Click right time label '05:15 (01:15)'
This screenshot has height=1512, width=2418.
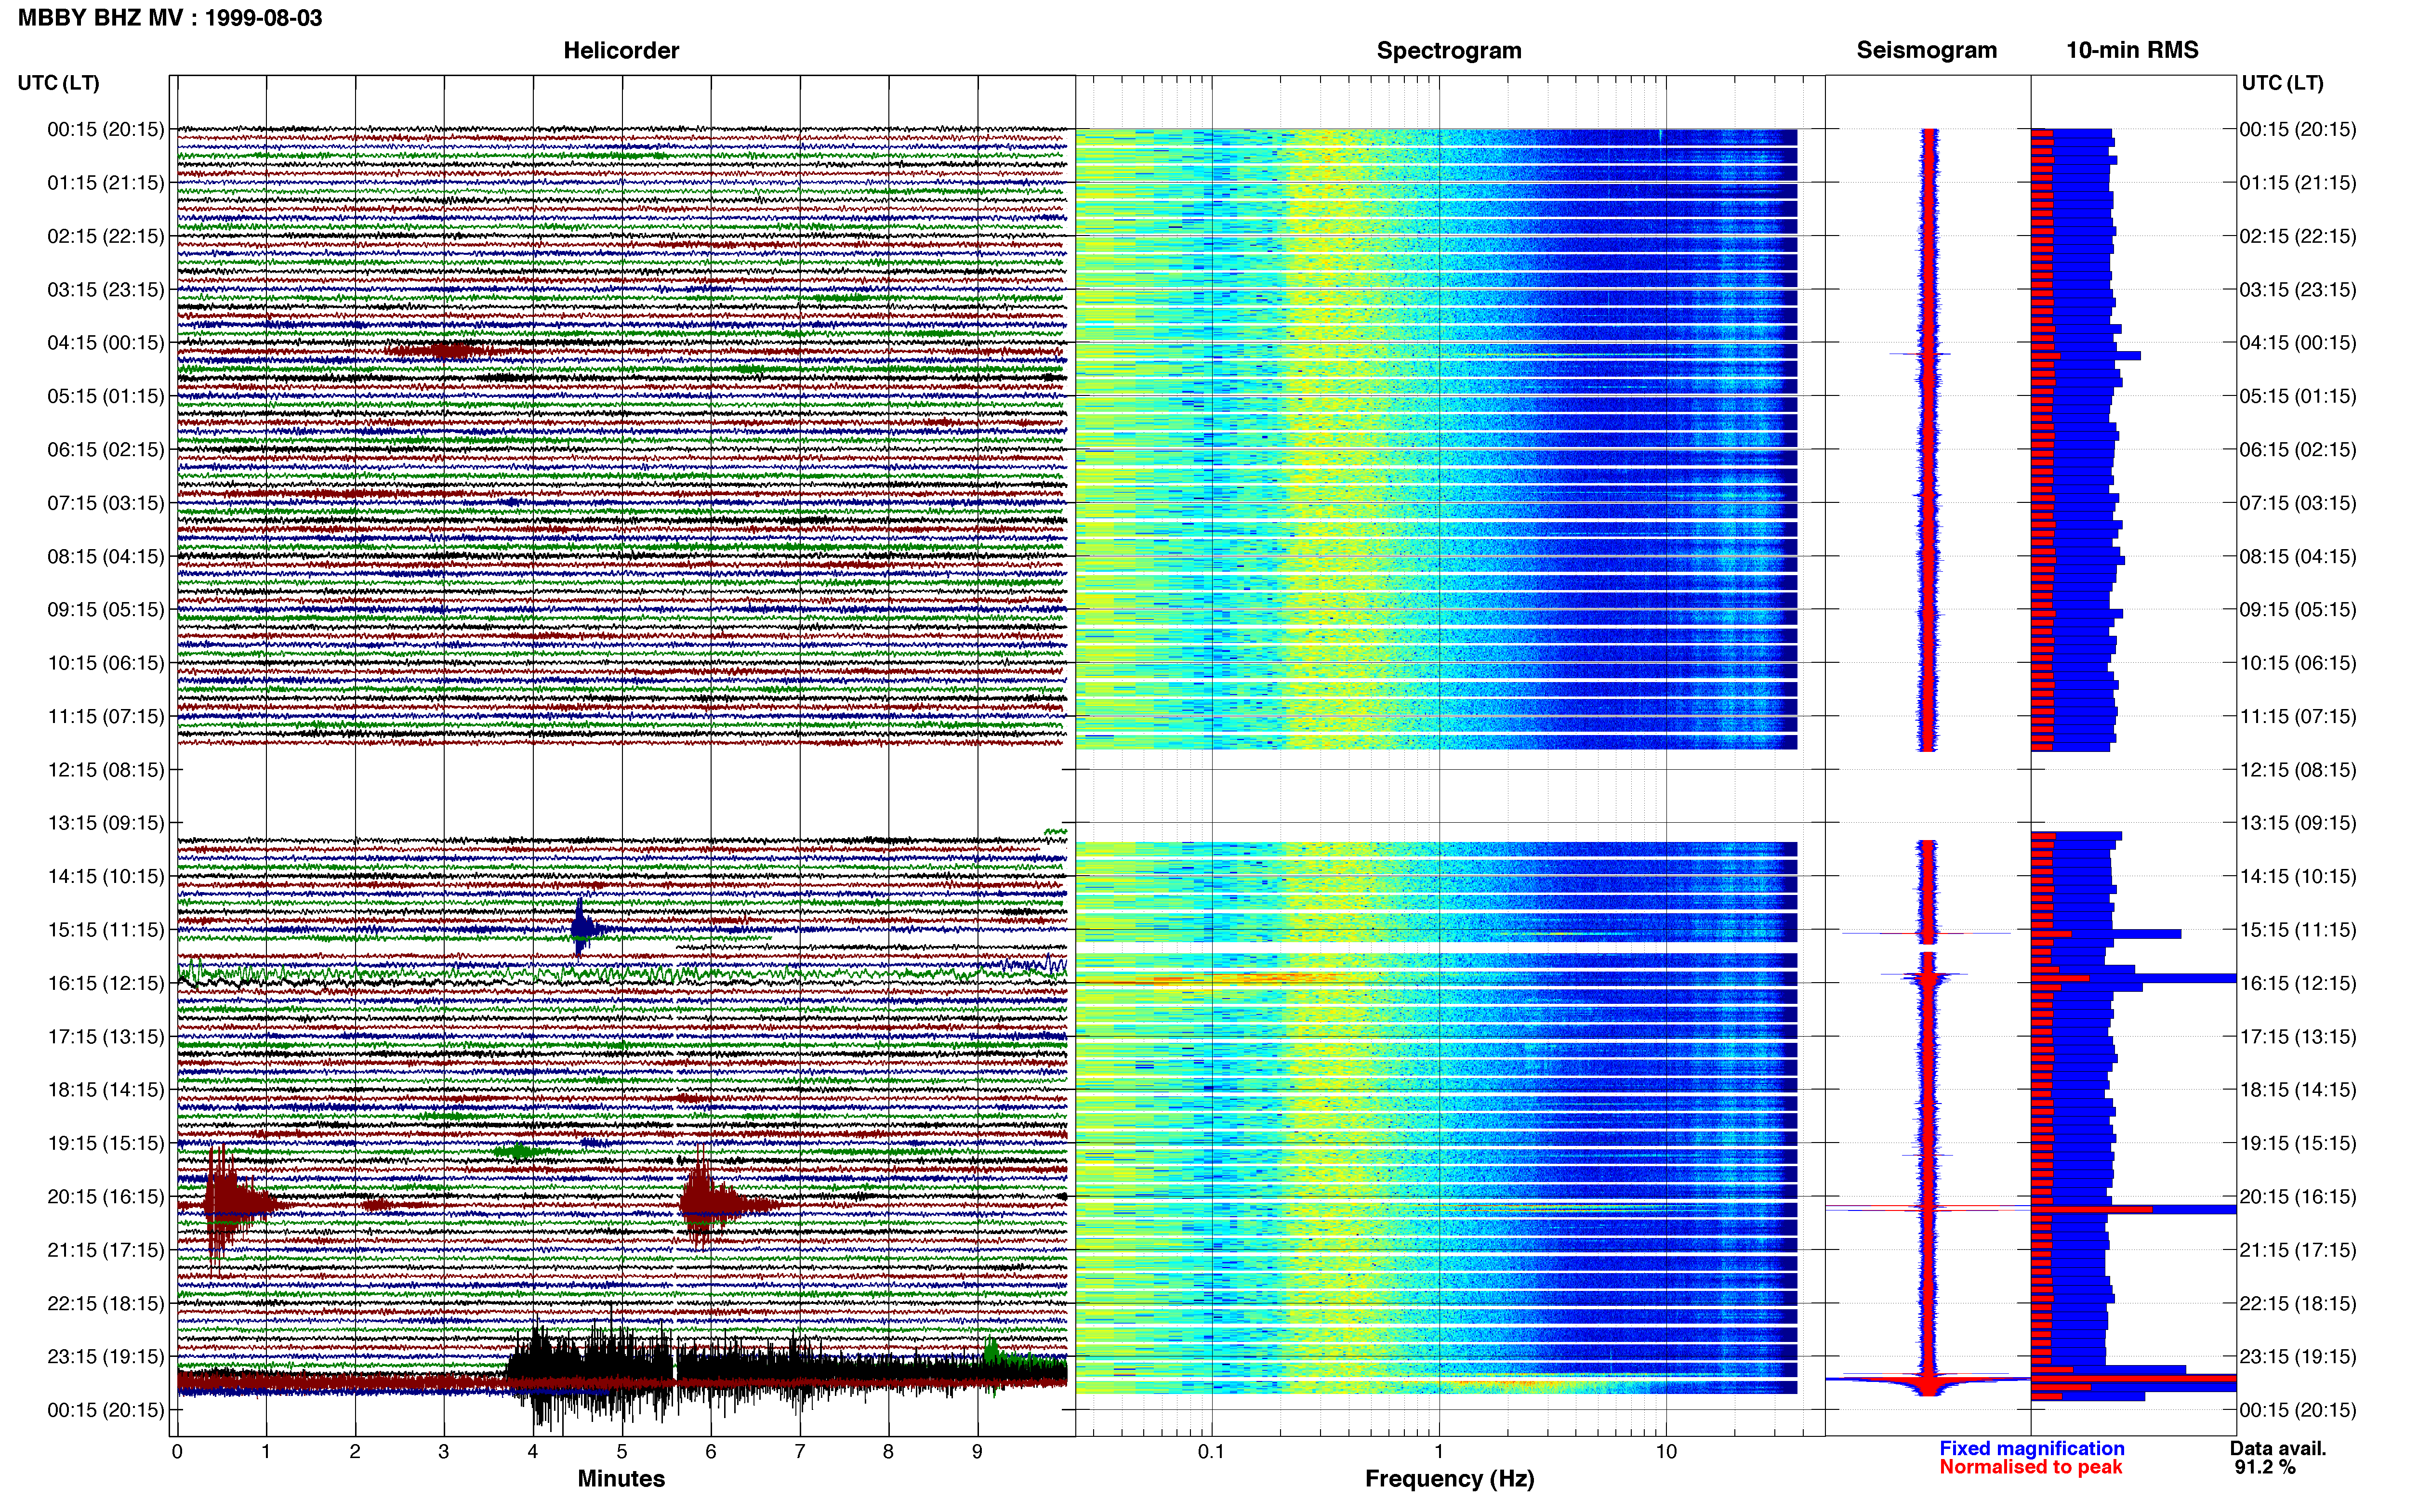[x=2298, y=396]
